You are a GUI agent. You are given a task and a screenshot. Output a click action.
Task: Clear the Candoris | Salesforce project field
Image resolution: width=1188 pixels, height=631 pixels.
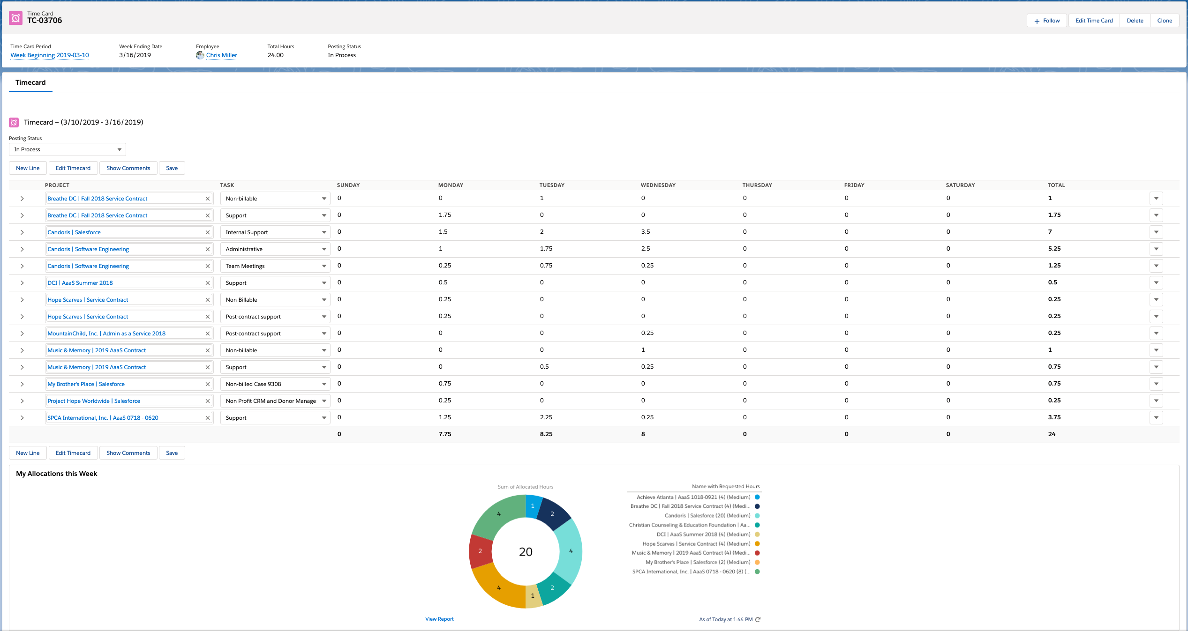[207, 232]
